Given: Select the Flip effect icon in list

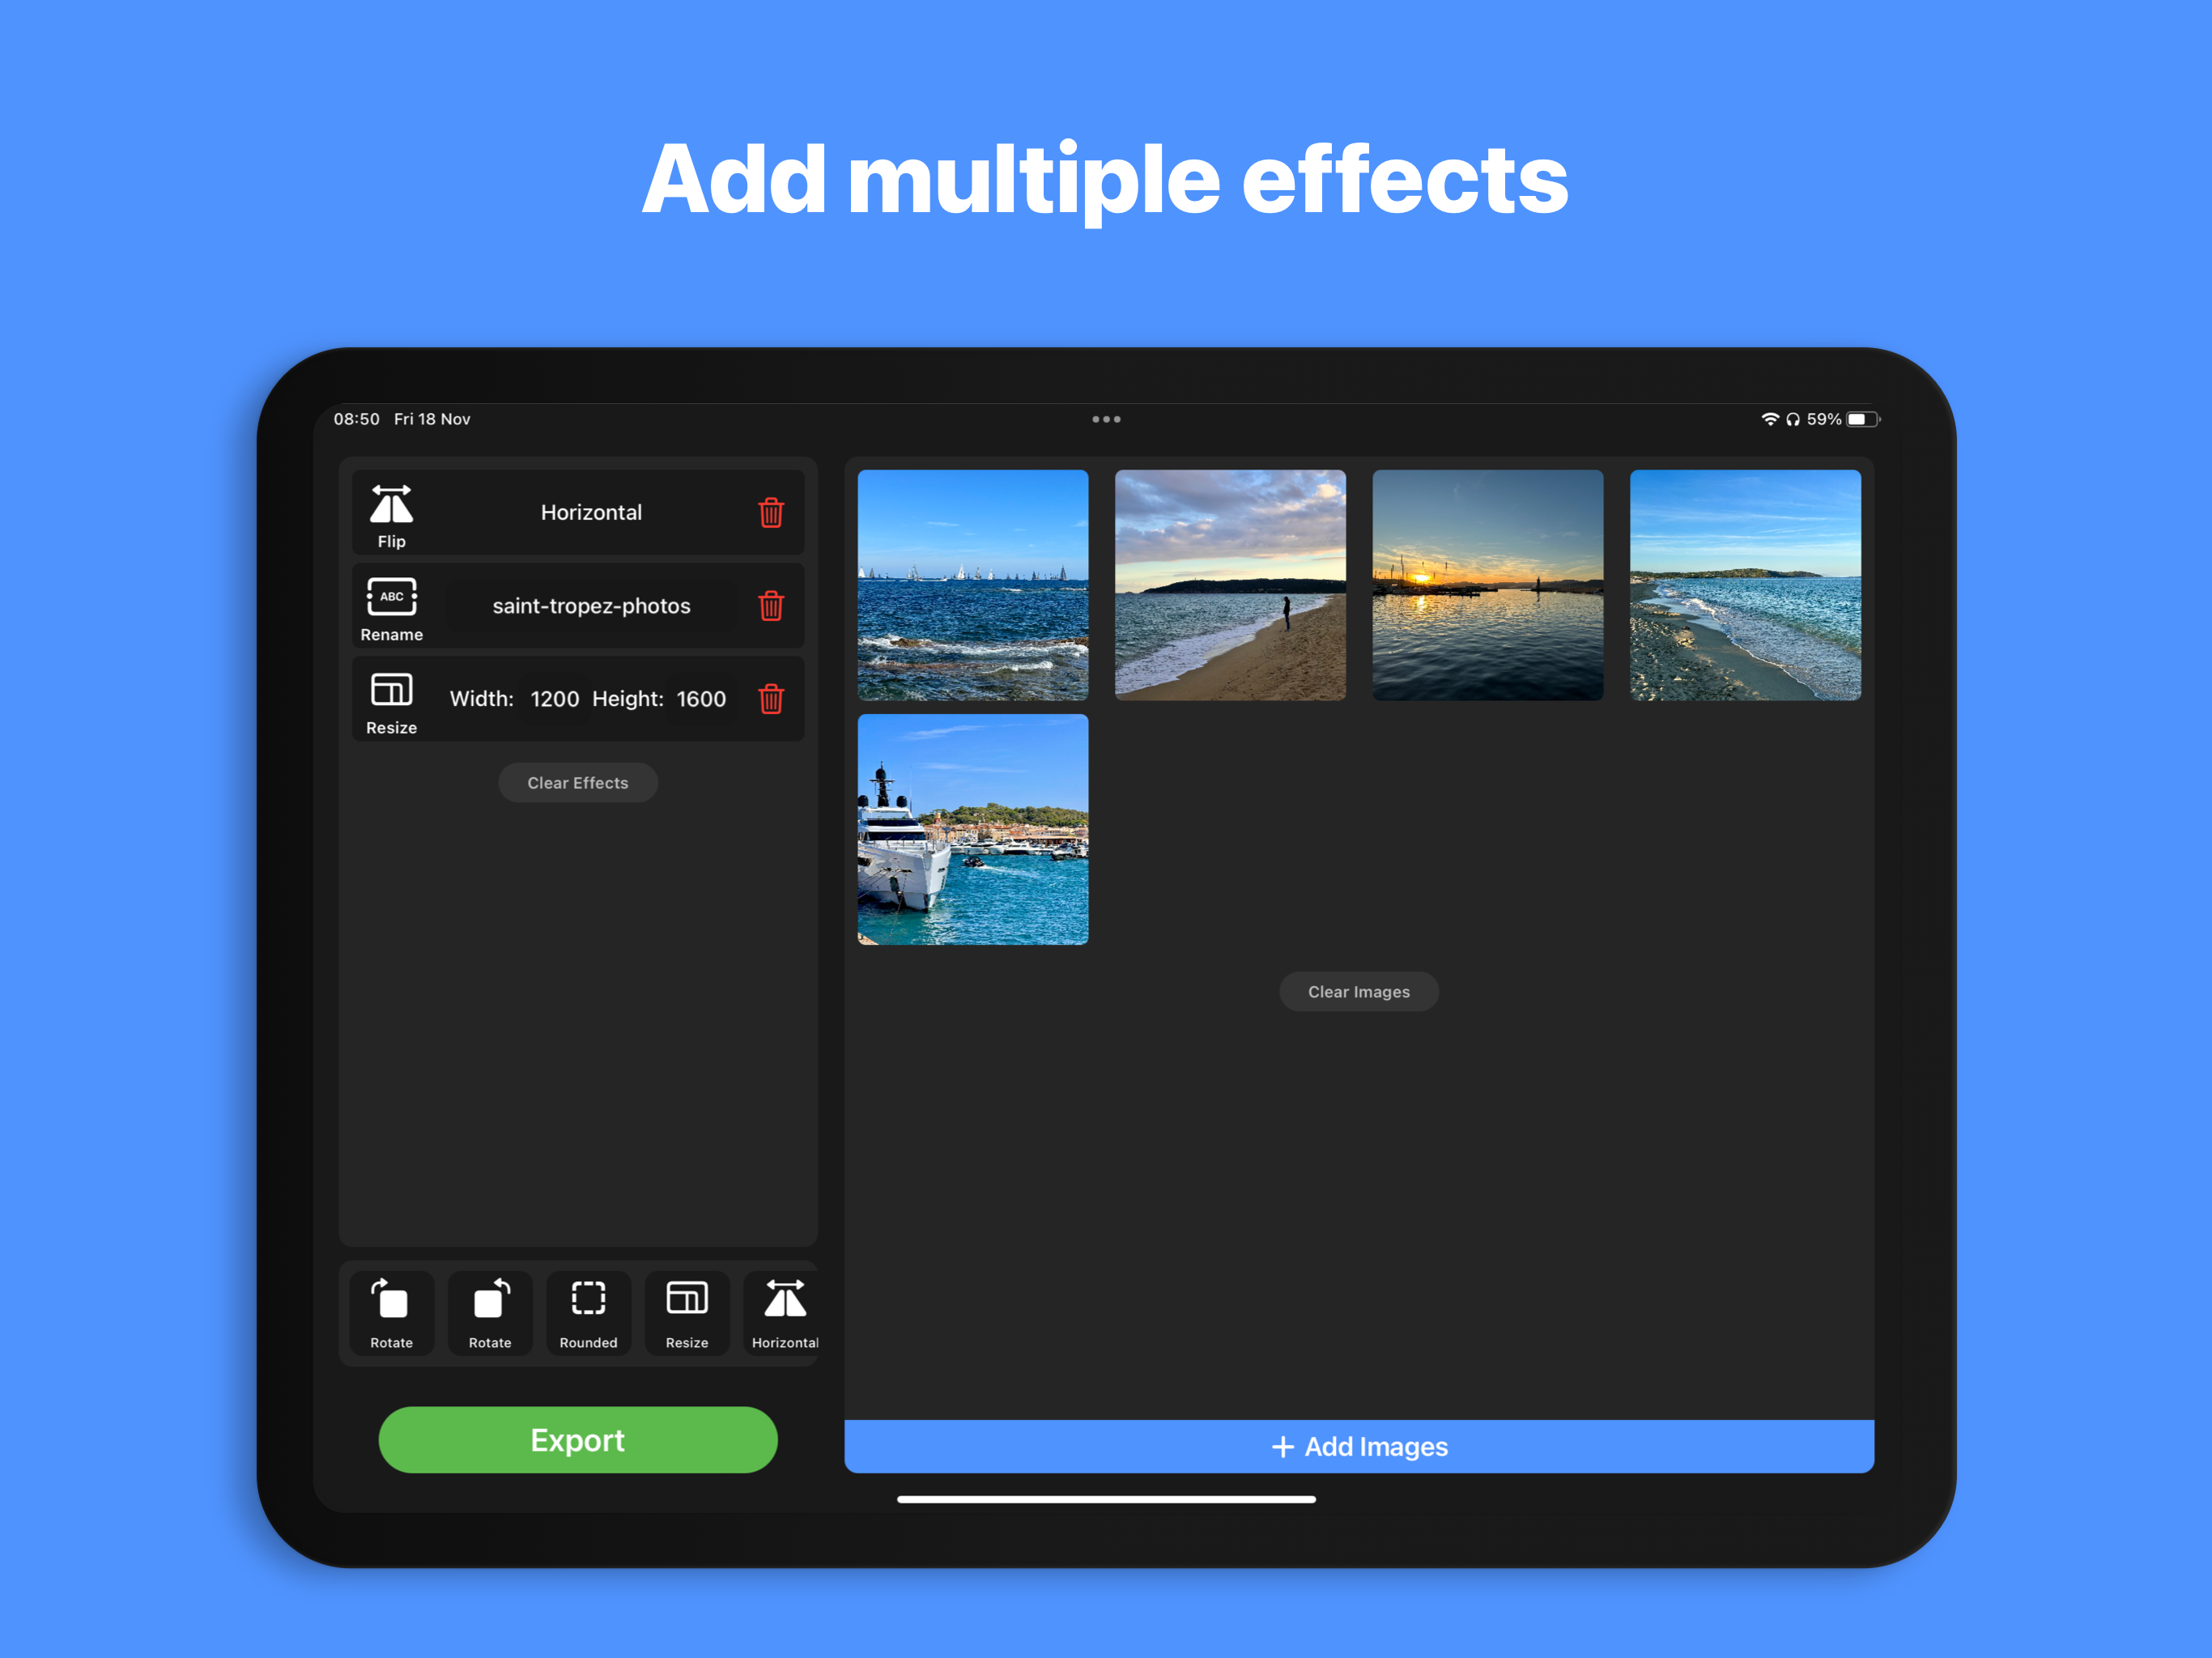Looking at the screenshot, I should [x=391, y=505].
